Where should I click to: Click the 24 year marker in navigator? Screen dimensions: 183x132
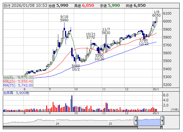(x=57, y=124)
